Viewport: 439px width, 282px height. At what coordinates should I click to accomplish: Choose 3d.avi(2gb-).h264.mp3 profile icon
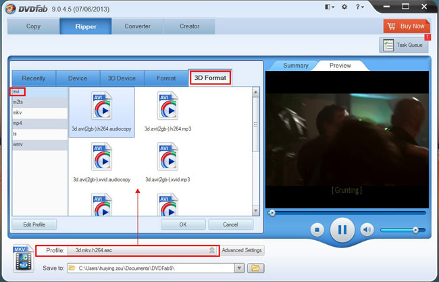coord(167,105)
